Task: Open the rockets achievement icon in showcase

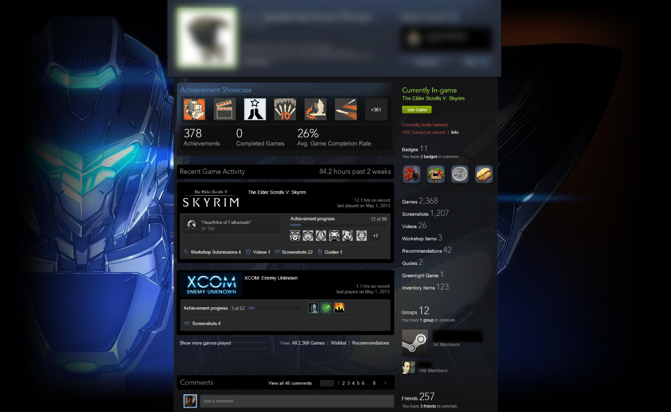Action: [346, 109]
